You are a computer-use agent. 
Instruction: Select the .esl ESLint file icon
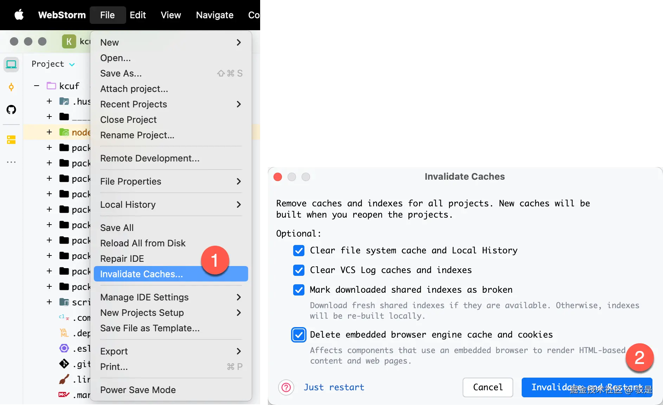coord(64,348)
